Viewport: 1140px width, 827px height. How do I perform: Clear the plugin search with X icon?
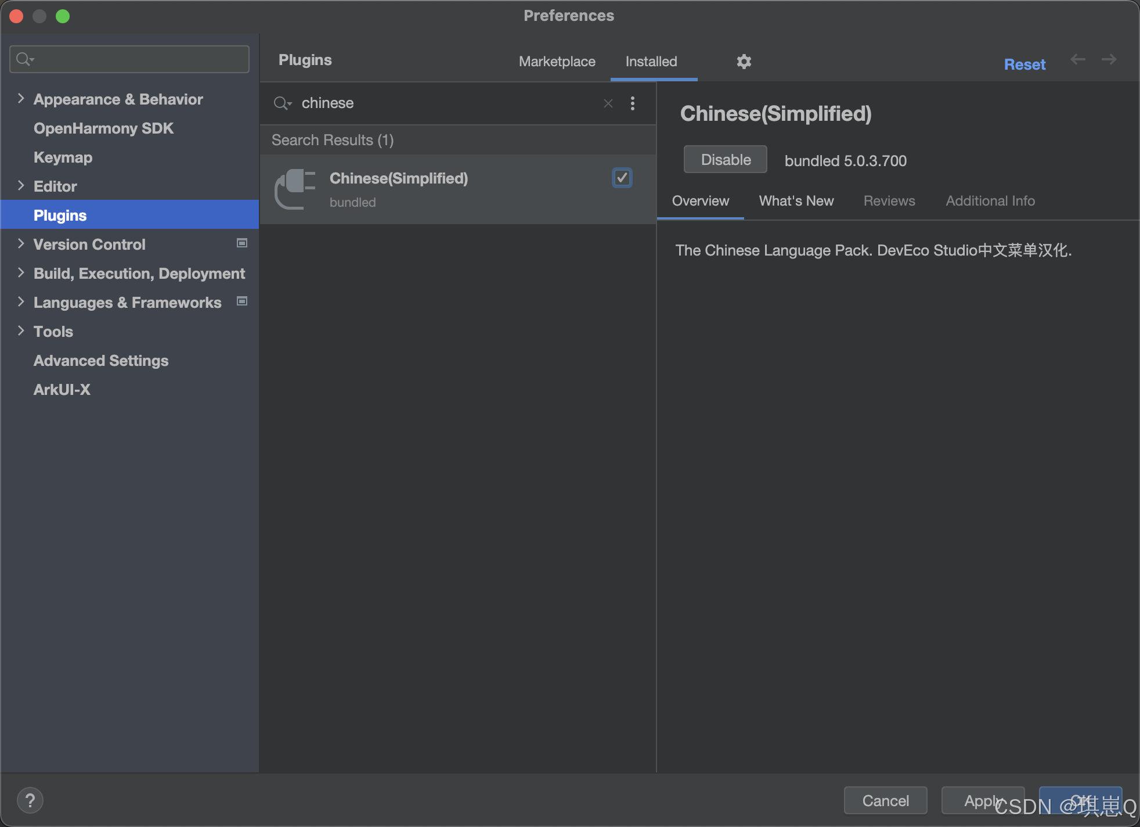coord(608,103)
